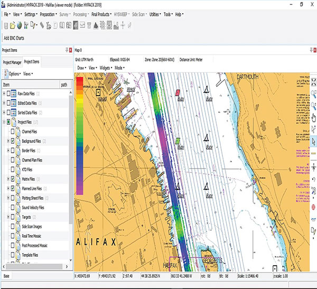Click the hardware setup icon beside globe
The image size is (317, 289).
point(26,25)
